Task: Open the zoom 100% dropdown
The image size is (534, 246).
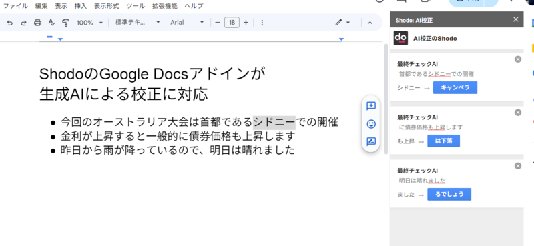Action: [89, 23]
